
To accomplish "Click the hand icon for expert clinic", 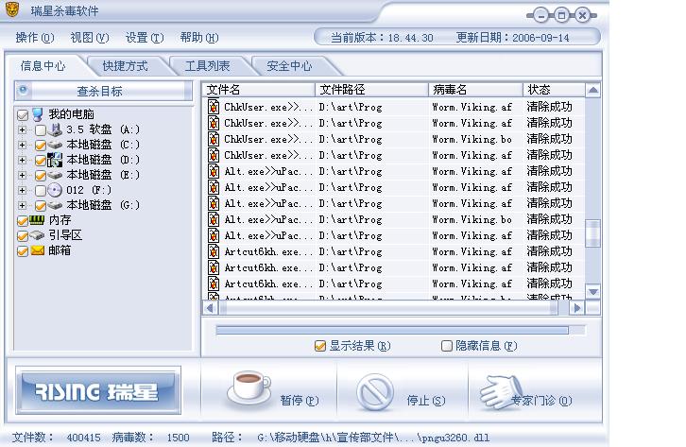I will tap(502, 391).
